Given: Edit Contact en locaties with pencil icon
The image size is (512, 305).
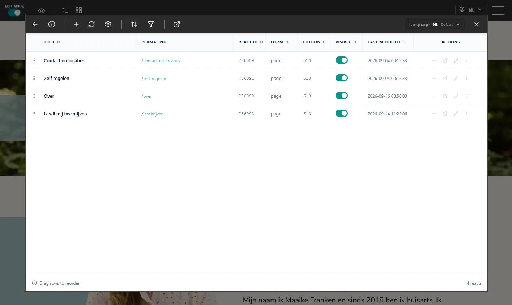Looking at the screenshot, I should point(456,60).
